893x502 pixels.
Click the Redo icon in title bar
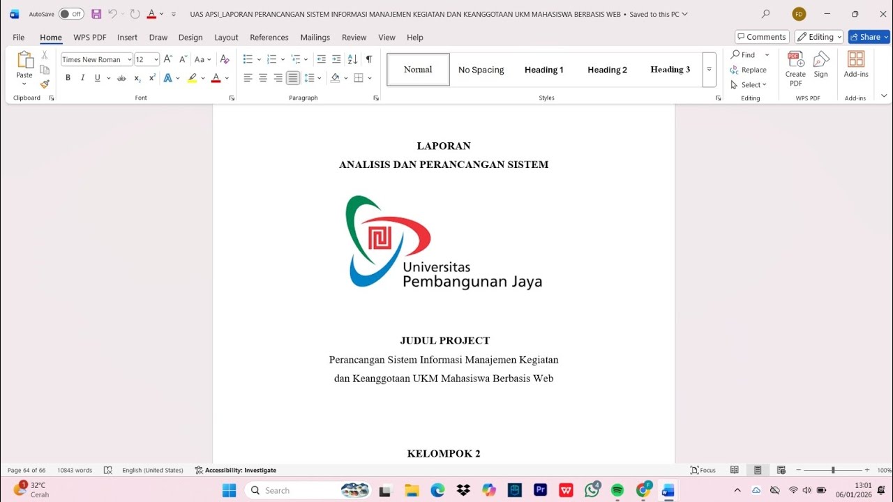135,14
